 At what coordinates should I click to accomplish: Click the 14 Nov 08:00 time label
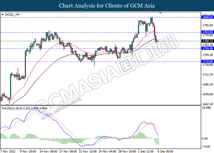point(48,151)
